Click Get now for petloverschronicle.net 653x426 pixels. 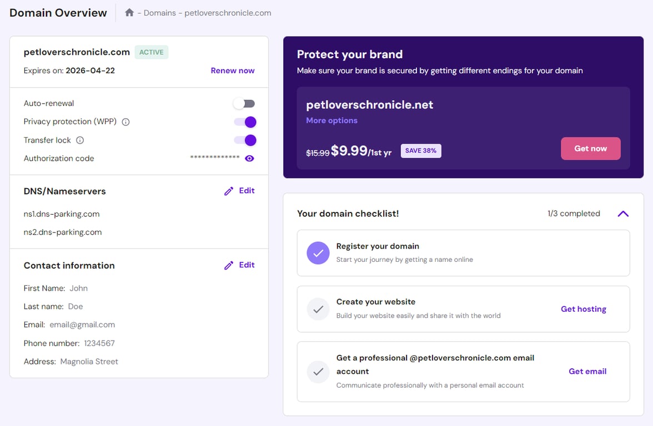click(x=590, y=148)
